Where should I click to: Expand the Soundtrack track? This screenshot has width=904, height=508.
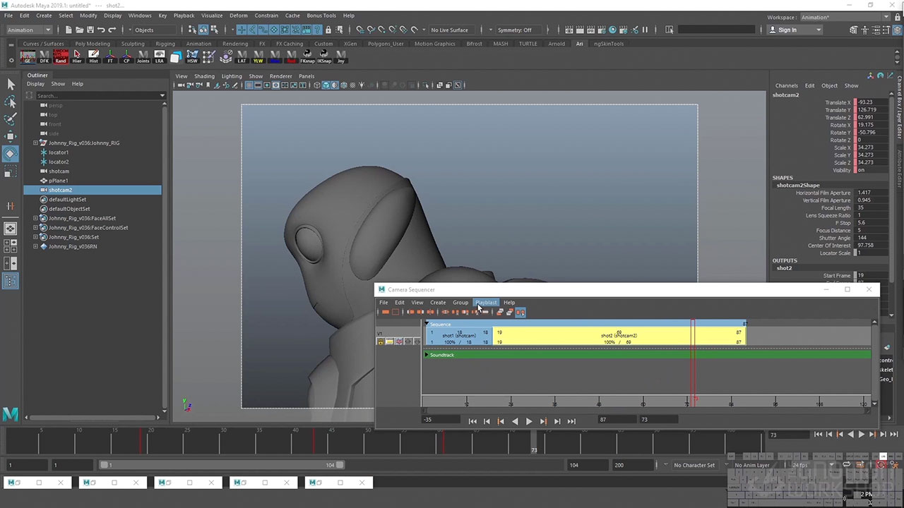(427, 355)
